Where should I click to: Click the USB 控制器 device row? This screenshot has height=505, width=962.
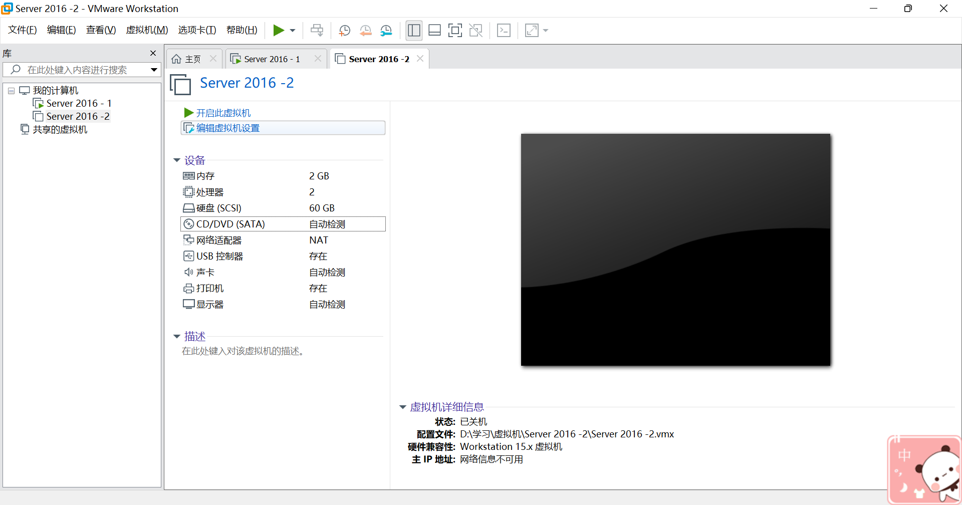pos(283,256)
